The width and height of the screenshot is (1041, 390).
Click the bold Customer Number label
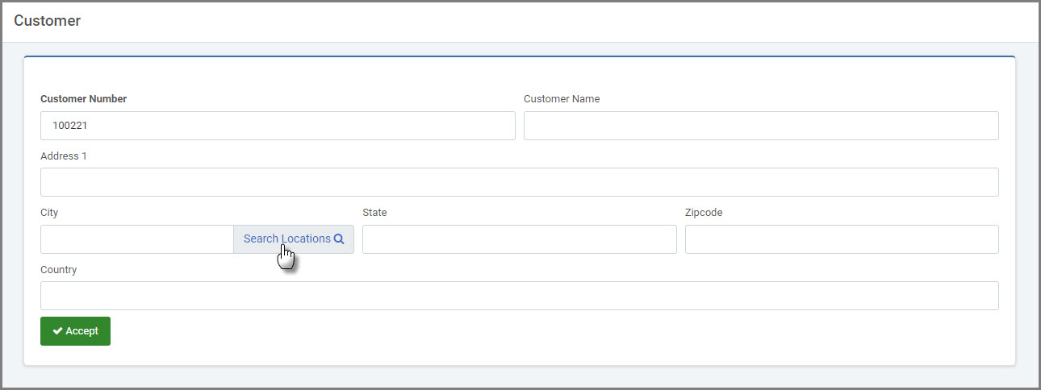click(83, 99)
